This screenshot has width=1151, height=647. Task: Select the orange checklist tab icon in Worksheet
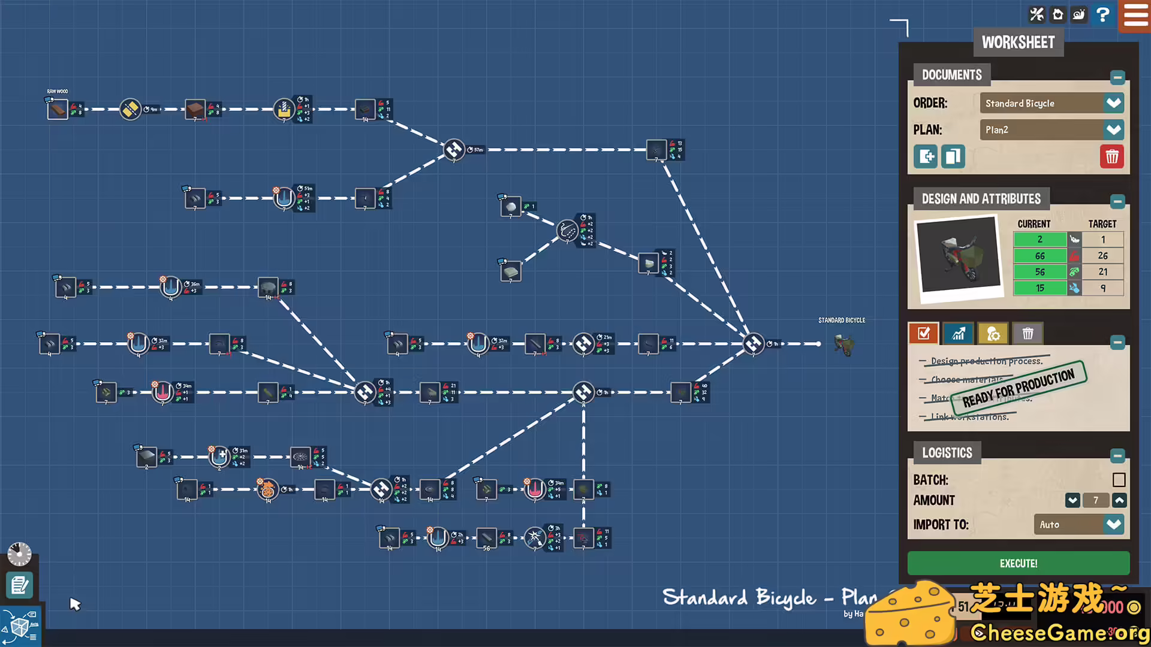923,334
